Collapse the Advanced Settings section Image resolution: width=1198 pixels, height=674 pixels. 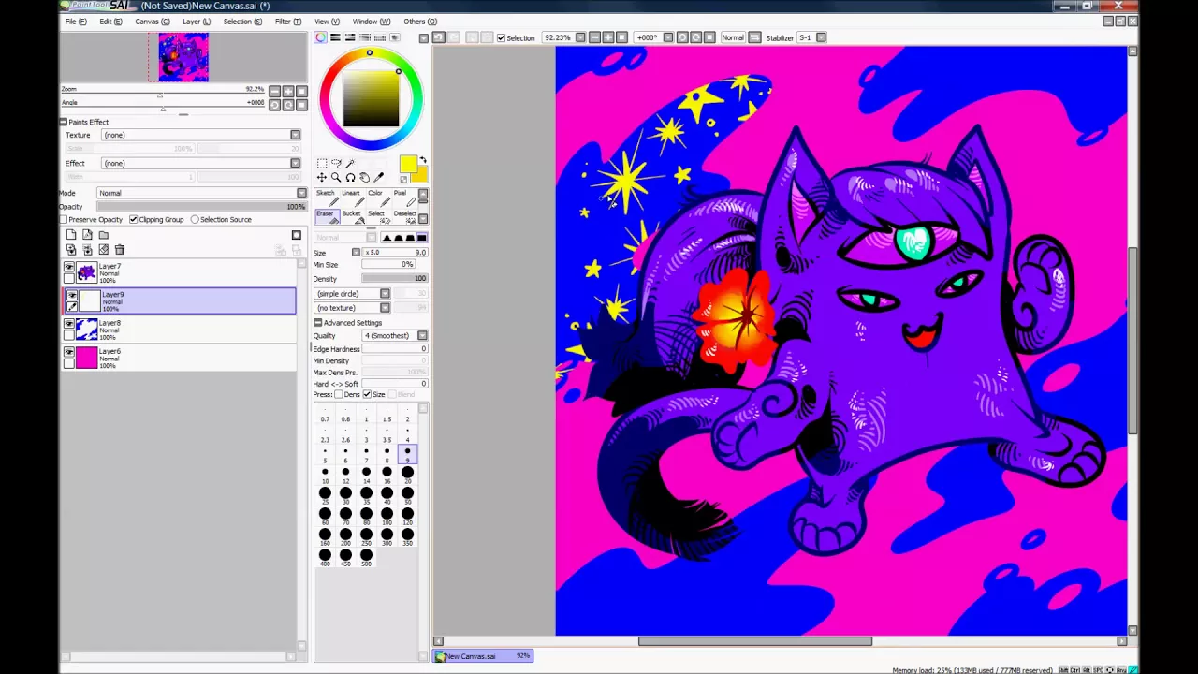(x=318, y=322)
